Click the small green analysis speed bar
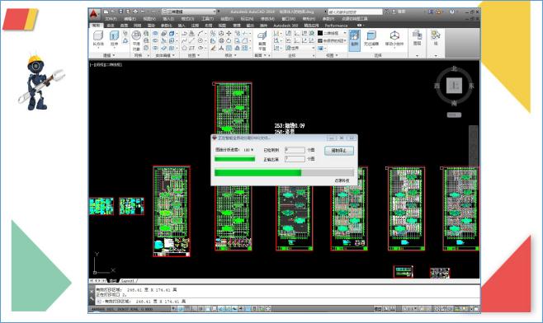Screen dimensions: 543x323 tap(235, 159)
